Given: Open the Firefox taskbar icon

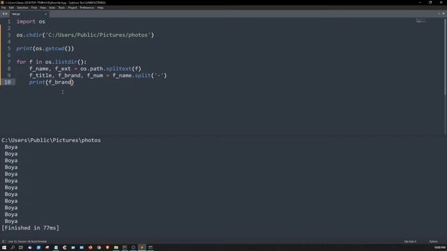Looking at the screenshot, I should [90, 248].
